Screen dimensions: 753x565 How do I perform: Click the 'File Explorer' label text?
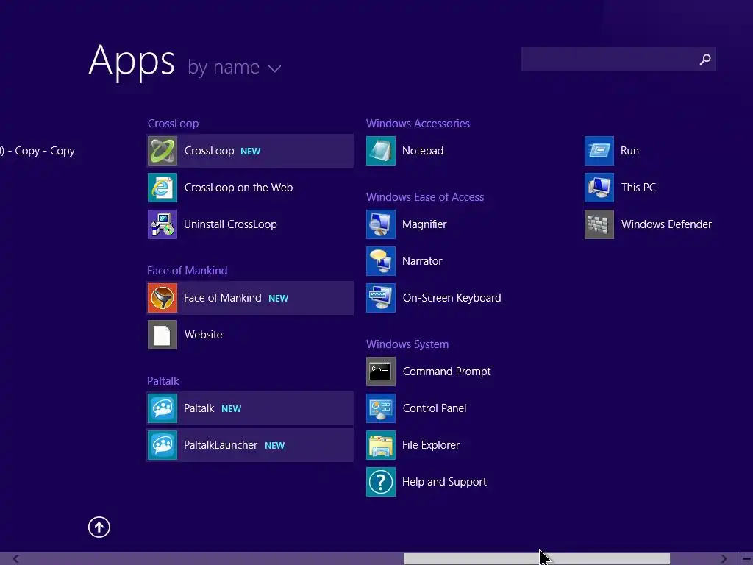pyautogui.click(x=431, y=445)
